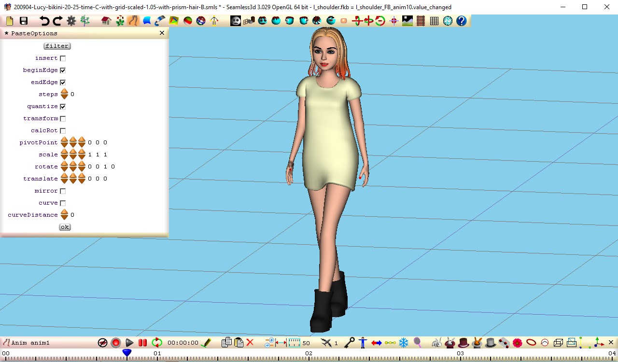This screenshot has height=362, width=618.
Task: Click the blue playhead marker on the timeline
Action: pos(126,353)
